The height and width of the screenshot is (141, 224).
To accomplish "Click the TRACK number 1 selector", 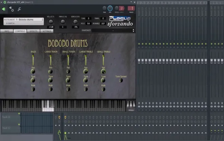I will [x=131, y=8].
